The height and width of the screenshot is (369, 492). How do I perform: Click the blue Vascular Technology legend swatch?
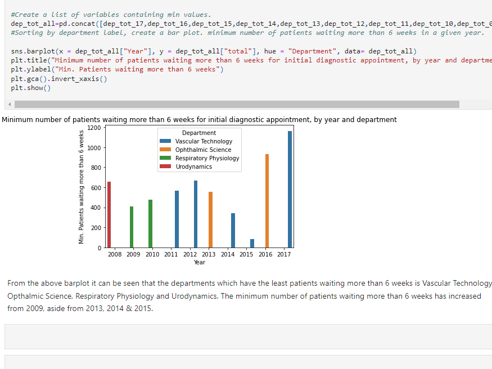(x=166, y=142)
